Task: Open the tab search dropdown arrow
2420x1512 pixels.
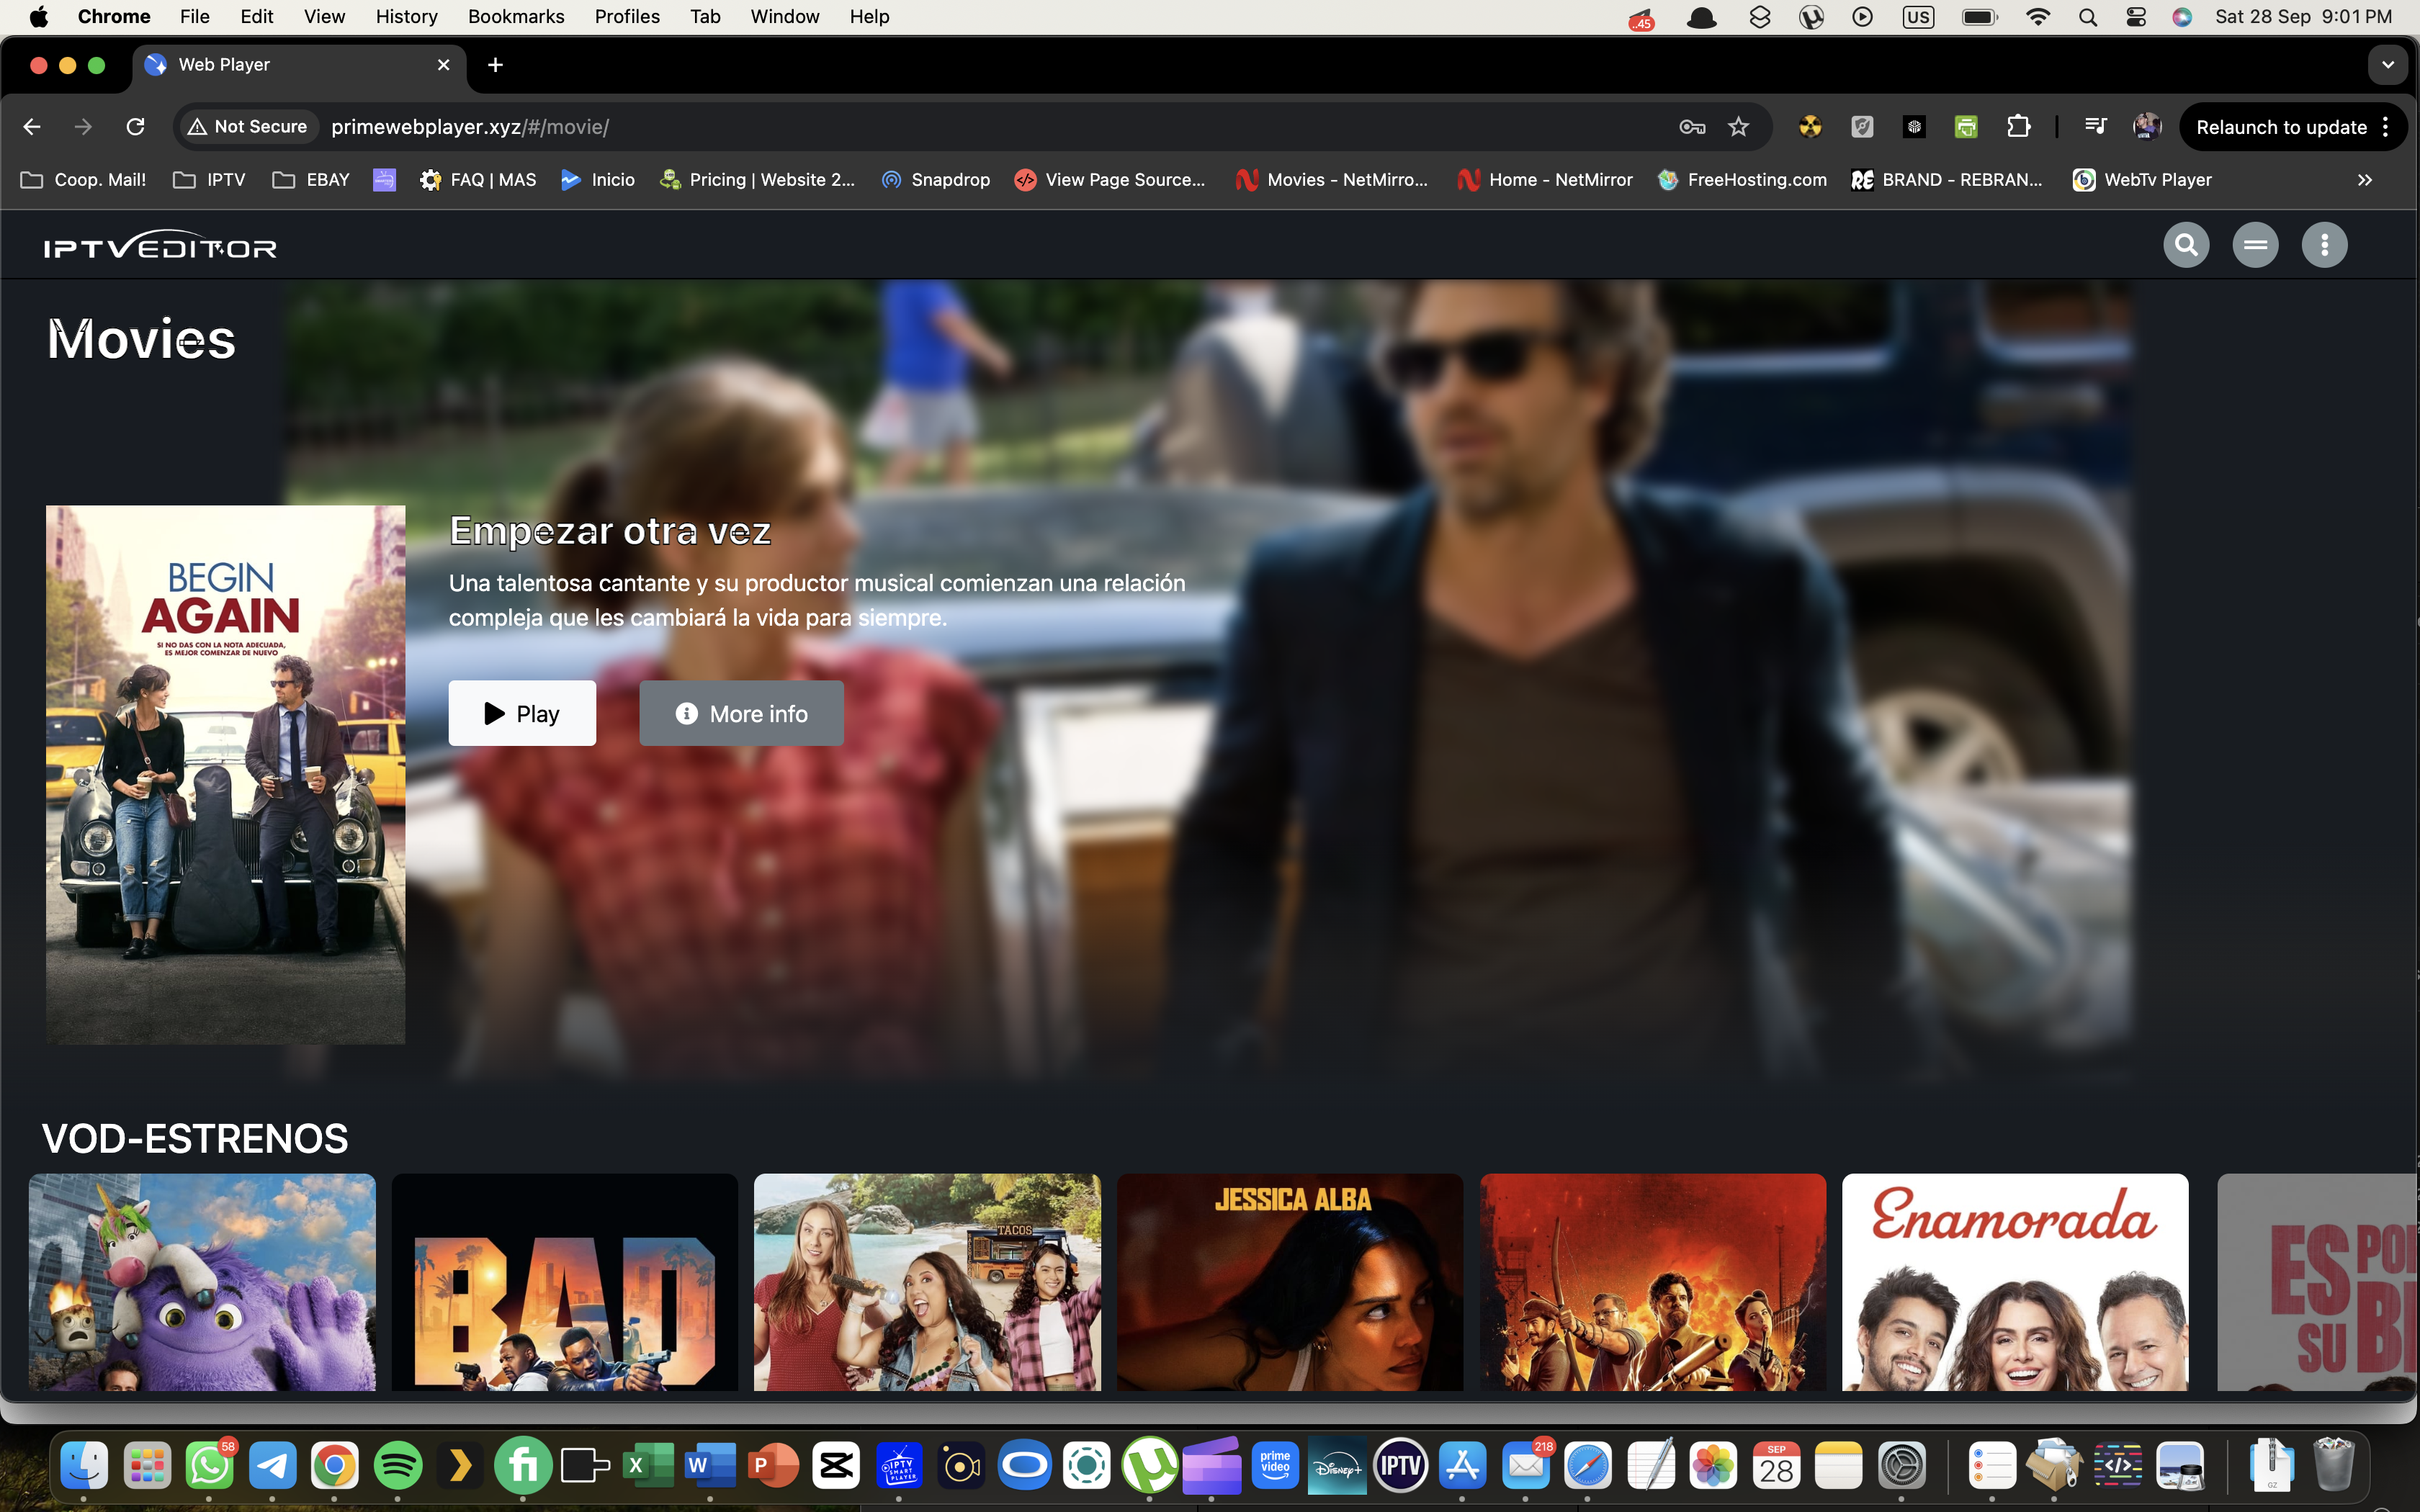Action: pos(2388,64)
